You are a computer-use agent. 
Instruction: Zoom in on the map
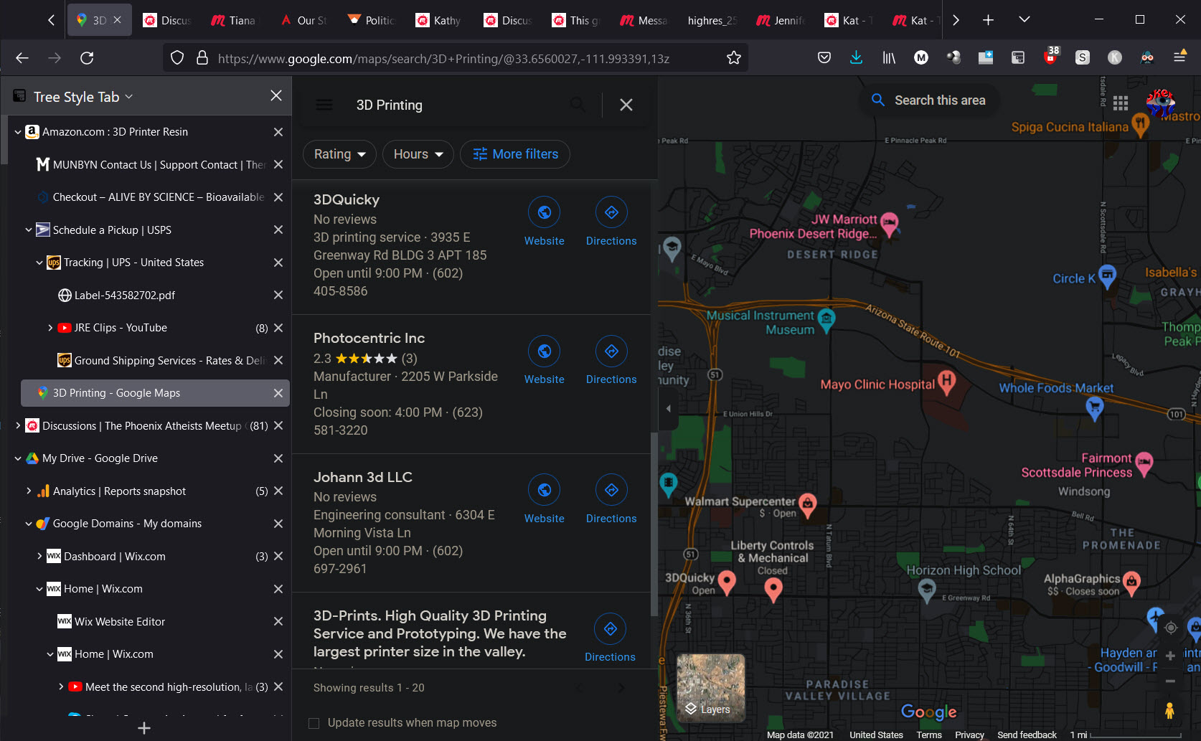1170,656
